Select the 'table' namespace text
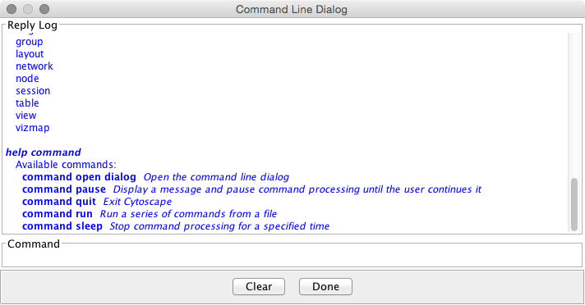 click(27, 103)
